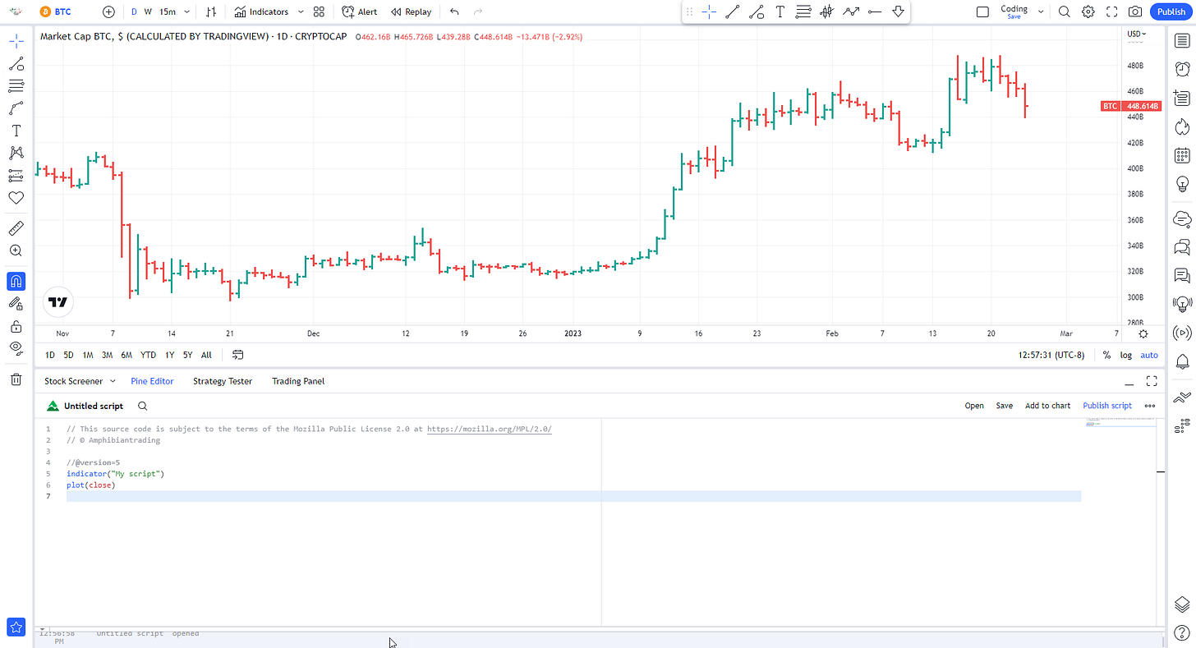The width and height of the screenshot is (1196, 648).
Task: Click the Publish script link
Action: click(1107, 406)
